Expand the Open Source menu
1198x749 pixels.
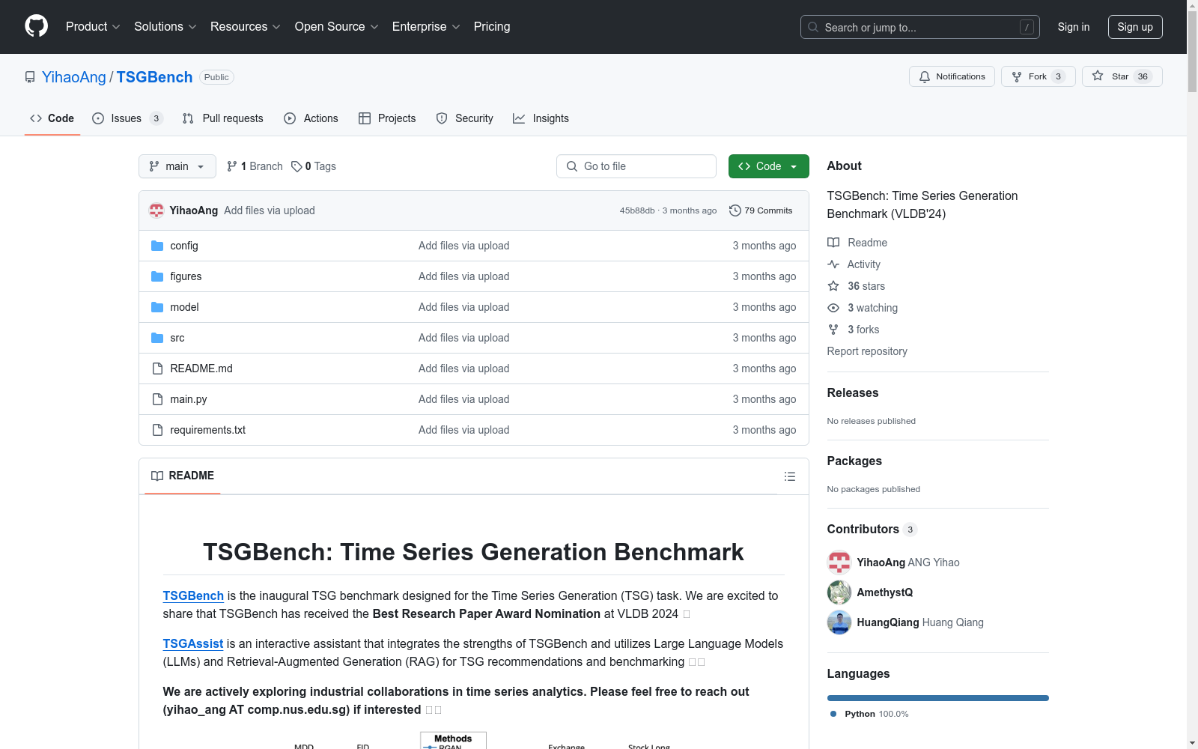[x=336, y=27]
